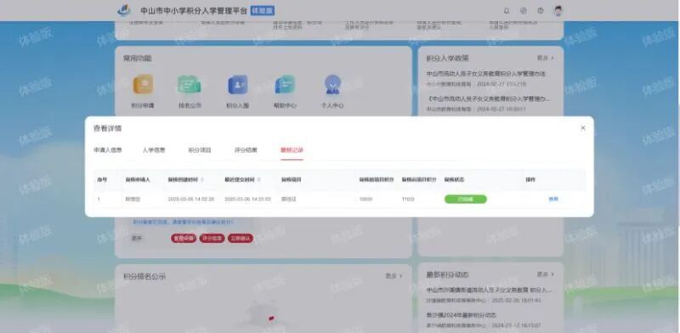Click the red 评分结果 button
Image resolution: width=680 pixels, height=333 pixels.
click(212, 238)
